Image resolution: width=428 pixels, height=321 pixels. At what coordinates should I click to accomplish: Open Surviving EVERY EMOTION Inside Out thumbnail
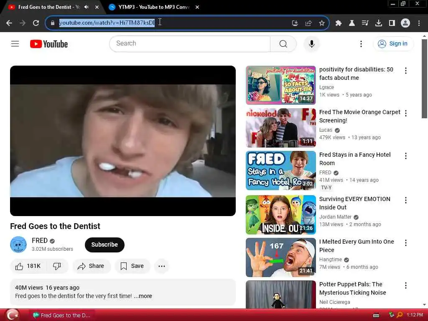tap(280, 215)
